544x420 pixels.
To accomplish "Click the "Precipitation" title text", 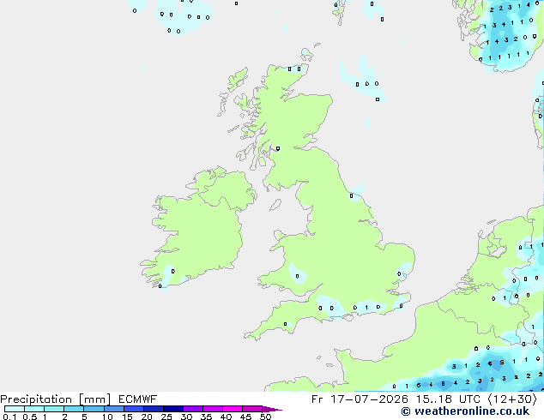I will [x=36, y=399].
